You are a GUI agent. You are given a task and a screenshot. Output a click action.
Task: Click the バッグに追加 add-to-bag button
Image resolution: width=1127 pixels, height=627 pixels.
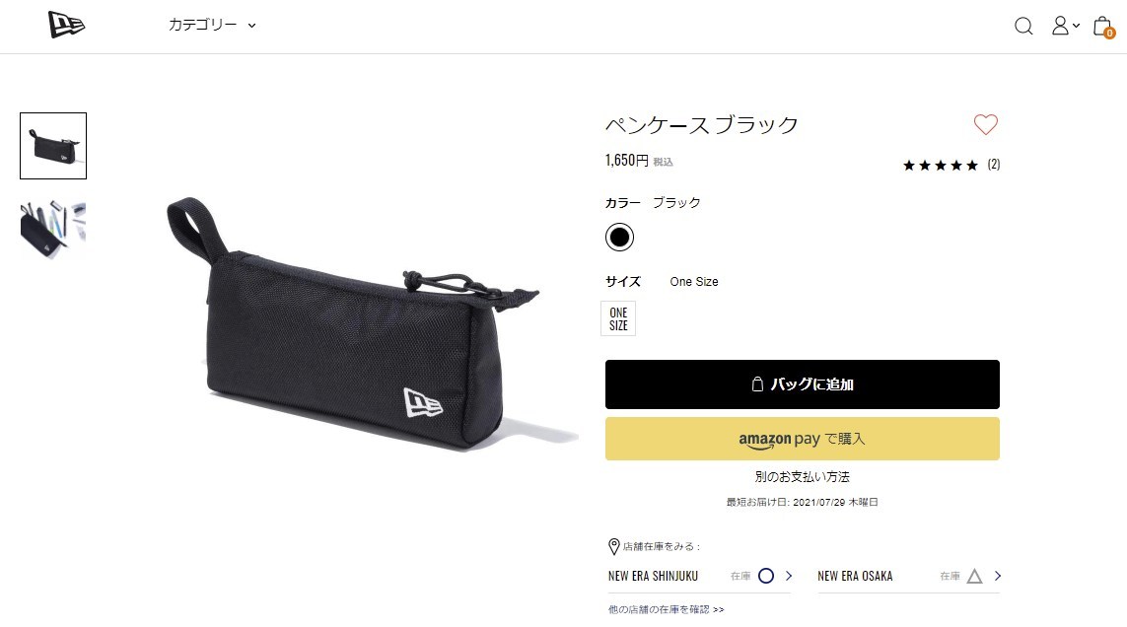(x=803, y=384)
